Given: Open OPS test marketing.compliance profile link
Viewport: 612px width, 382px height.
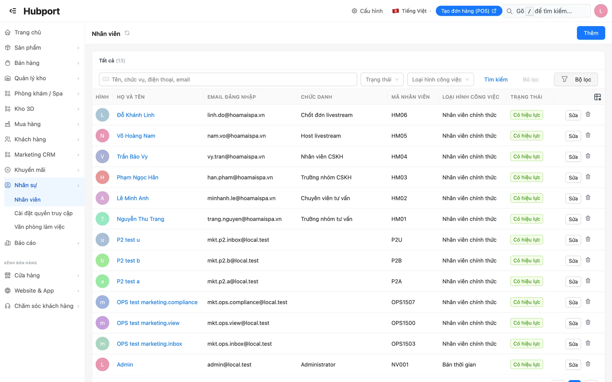Looking at the screenshot, I should (x=157, y=302).
